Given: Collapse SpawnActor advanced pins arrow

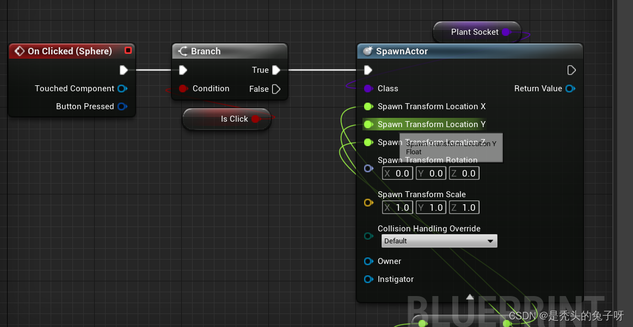Looking at the screenshot, I should [470, 297].
